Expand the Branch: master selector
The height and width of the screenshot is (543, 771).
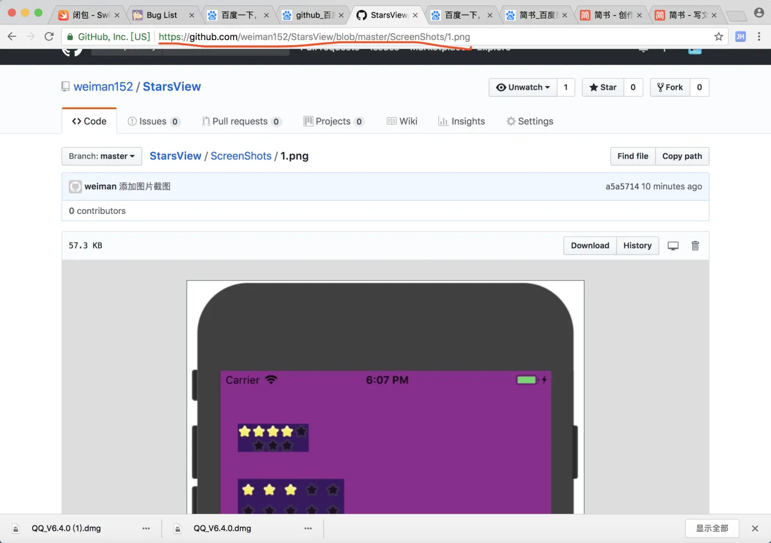tap(101, 157)
